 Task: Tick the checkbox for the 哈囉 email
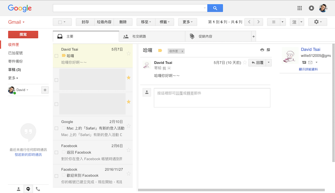point(56,56)
